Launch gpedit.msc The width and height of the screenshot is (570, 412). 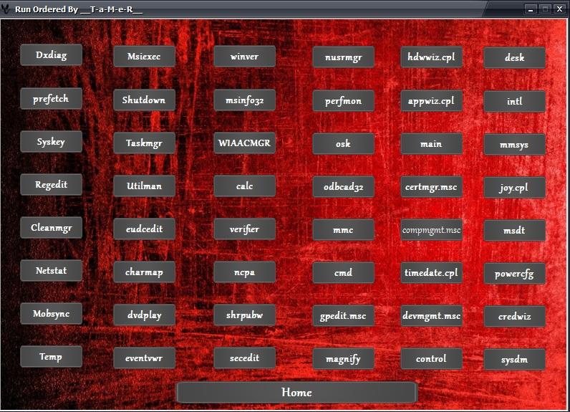(x=344, y=316)
